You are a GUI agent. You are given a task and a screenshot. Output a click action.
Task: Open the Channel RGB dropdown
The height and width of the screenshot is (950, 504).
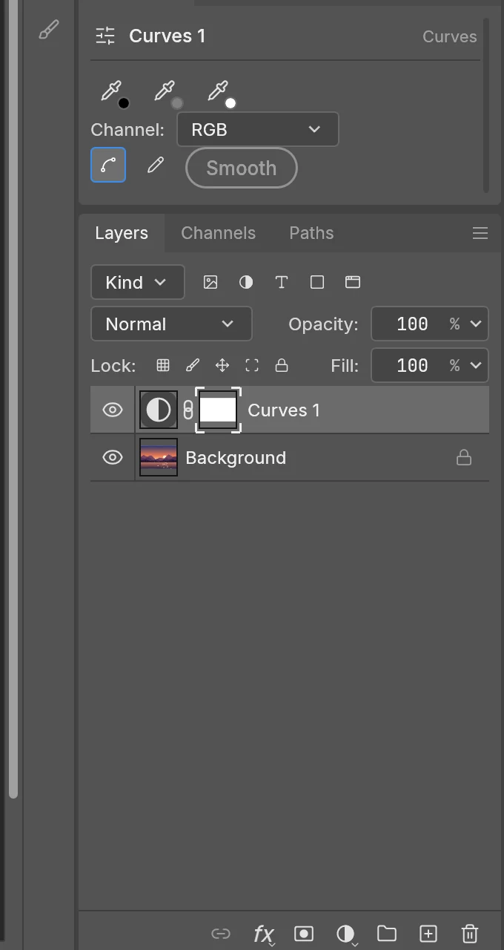pos(258,129)
